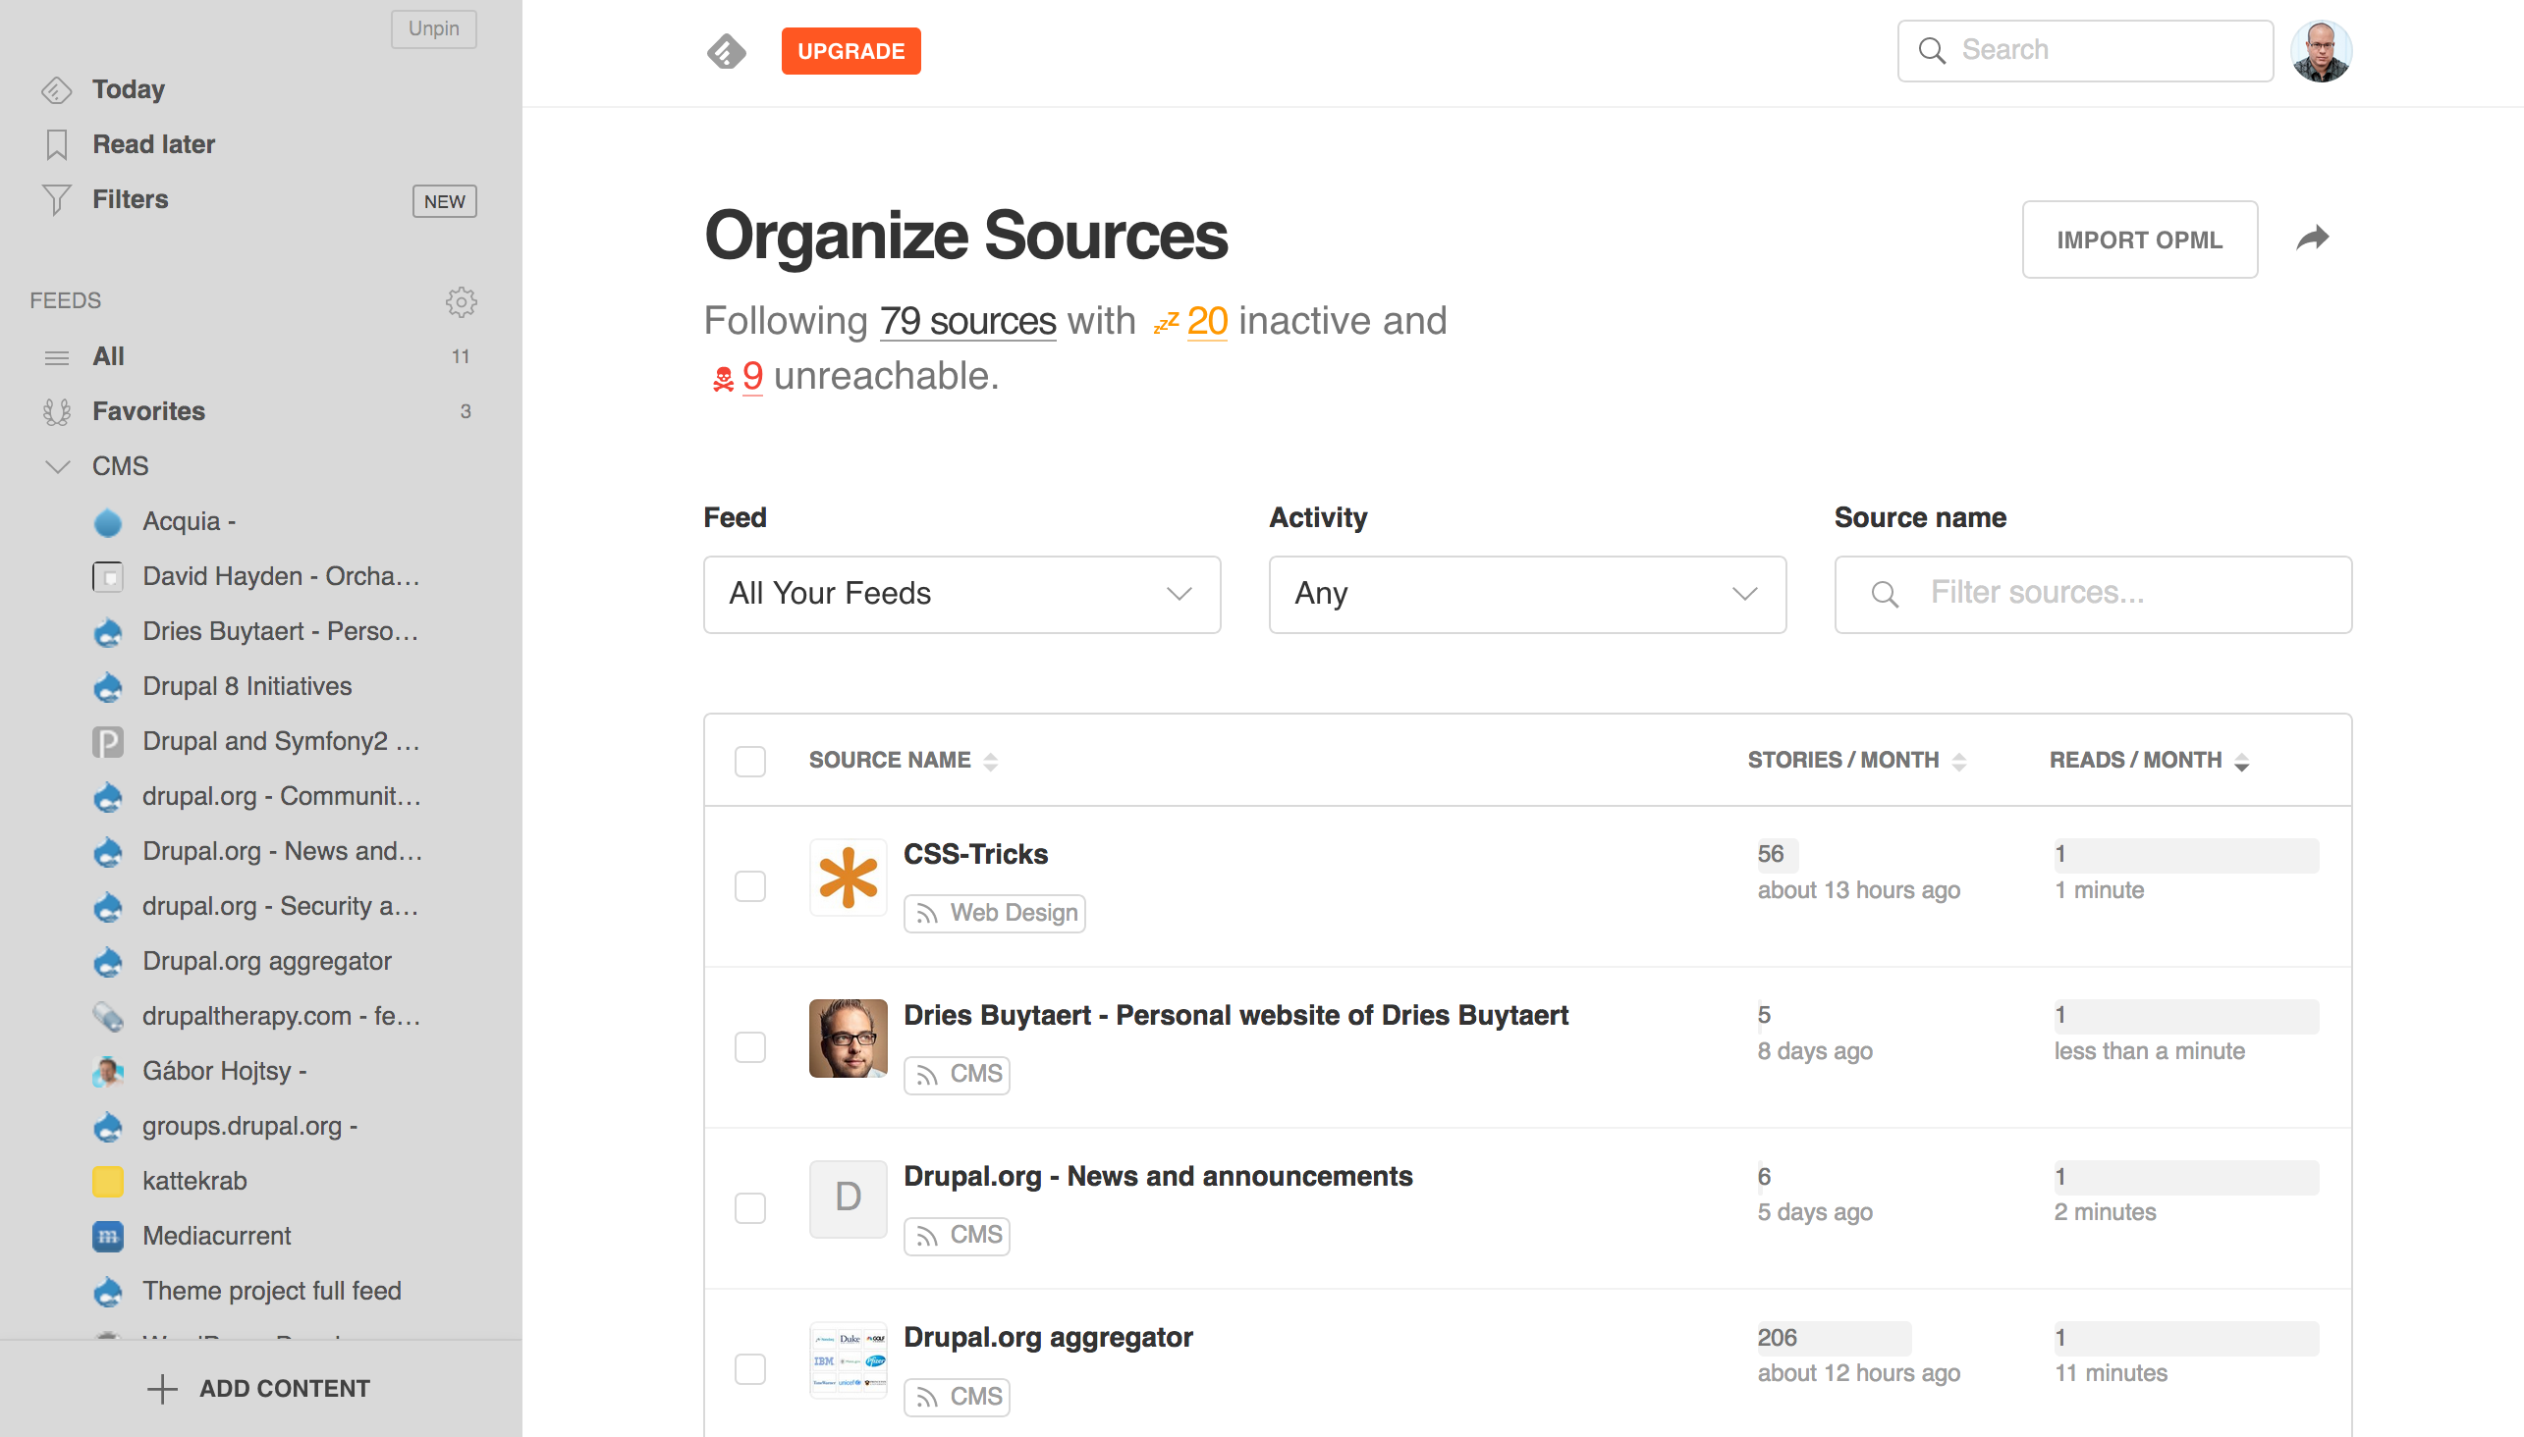Click the Dries Buytaert portrait thumbnail
The width and height of the screenshot is (2524, 1437).
point(849,1038)
